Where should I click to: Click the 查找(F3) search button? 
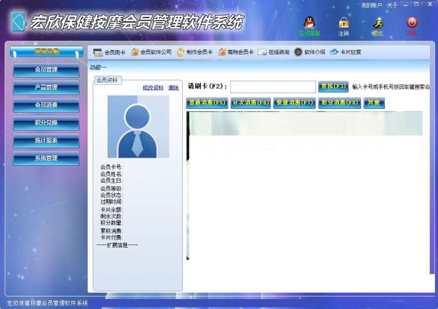(x=334, y=86)
